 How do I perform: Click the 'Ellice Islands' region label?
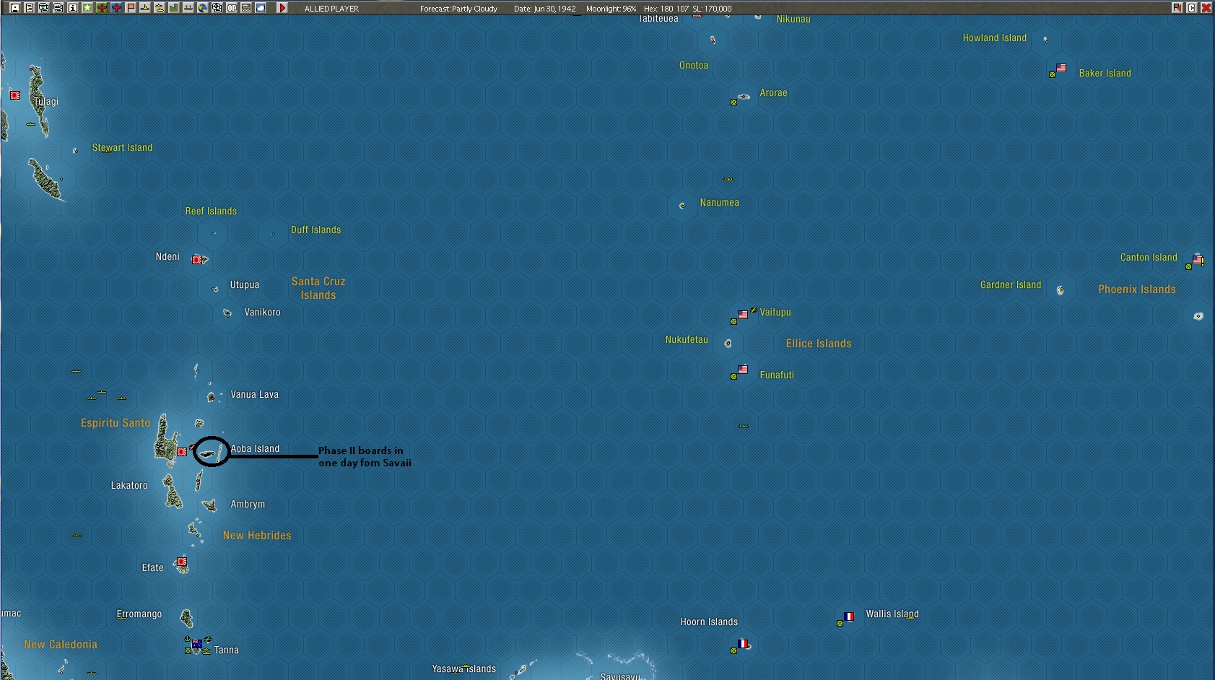point(819,344)
